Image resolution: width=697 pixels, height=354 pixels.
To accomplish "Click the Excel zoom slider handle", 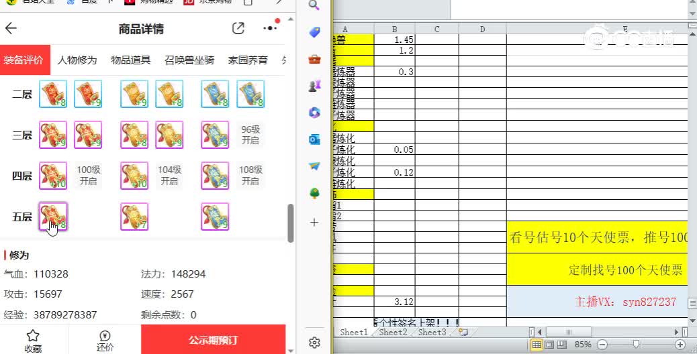I will tap(636, 345).
